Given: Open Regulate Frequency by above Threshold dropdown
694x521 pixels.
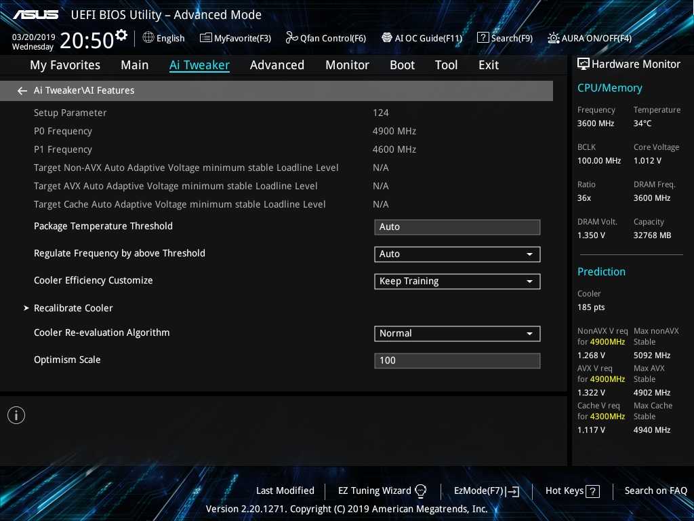Looking at the screenshot, I should 457,254.
